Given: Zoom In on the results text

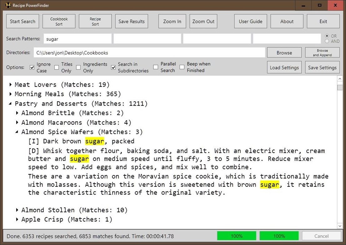Looking at the screenshot, I should click(172, 21).
